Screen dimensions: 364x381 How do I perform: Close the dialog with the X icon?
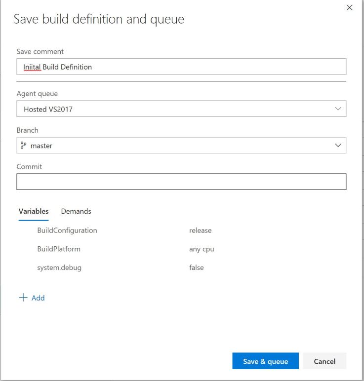(350, 8)
